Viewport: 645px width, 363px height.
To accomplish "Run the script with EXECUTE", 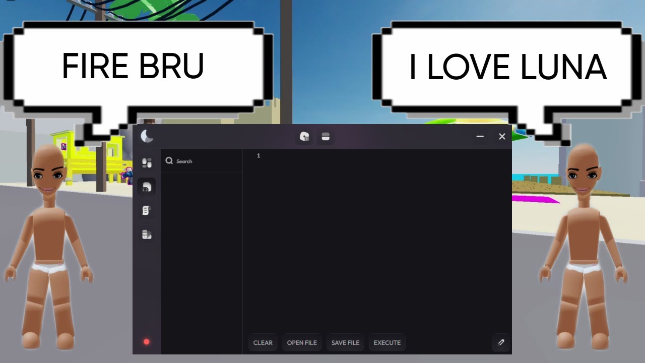I will 387,342.
